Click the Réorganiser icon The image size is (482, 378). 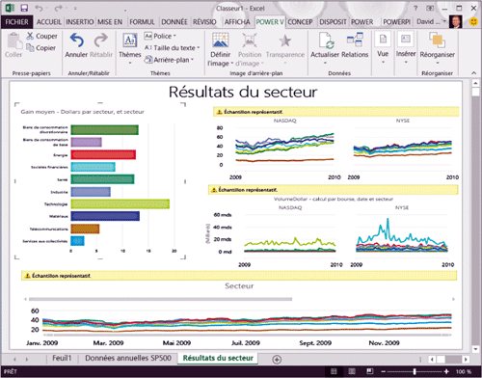(x=437, y=40)
